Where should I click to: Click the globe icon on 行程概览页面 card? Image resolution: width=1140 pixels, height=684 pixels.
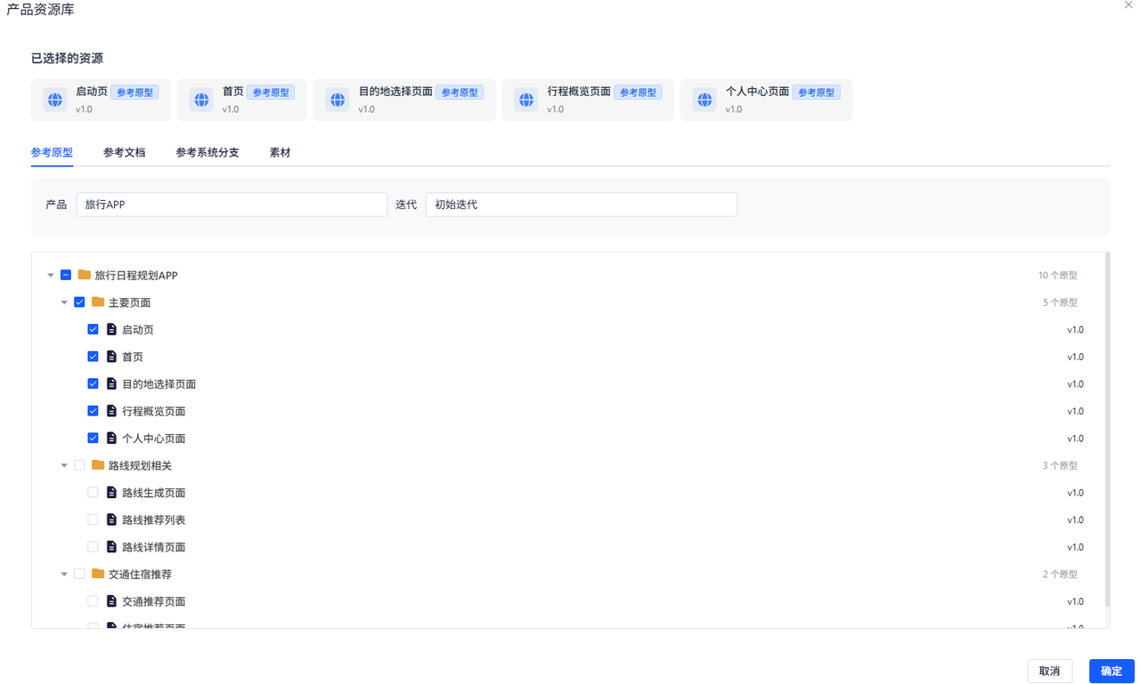tap(526, 100)
